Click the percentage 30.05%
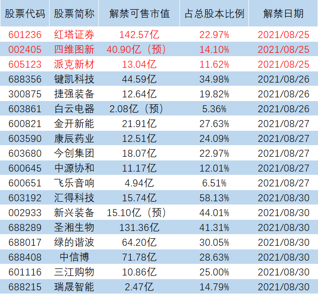This screenshot has width=318, height=294. click(214, 242)
